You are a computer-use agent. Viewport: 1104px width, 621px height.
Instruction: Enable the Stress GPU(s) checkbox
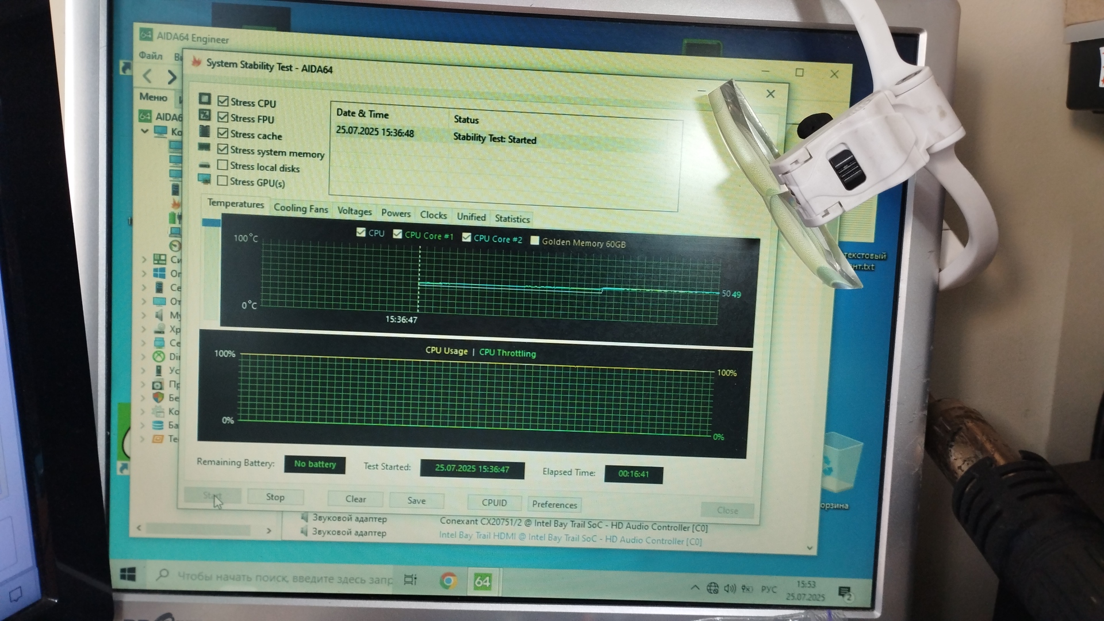point(223,181)
